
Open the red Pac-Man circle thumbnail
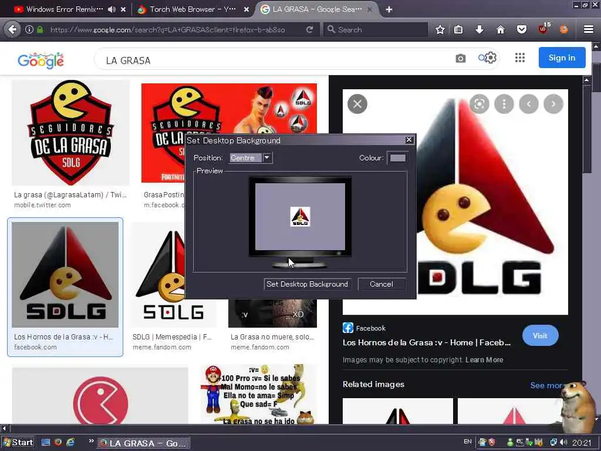pyautogui.click(x=100, y=395)
